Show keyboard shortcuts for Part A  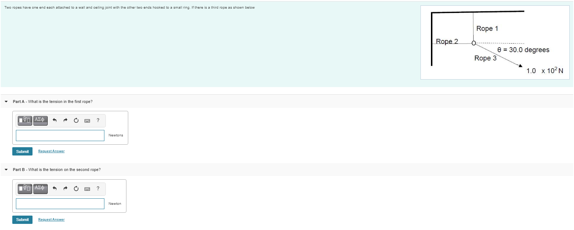tap(87, 121)
